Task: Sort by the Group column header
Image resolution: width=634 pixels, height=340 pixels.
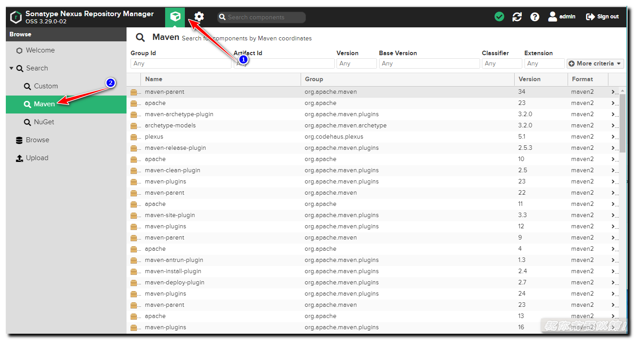Action: point(407,79)
